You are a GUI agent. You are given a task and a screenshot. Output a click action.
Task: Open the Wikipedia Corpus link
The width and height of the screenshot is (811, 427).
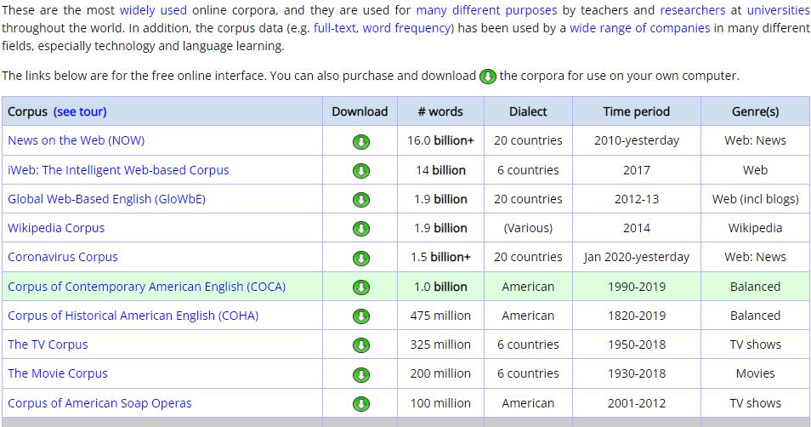[56, 228]
